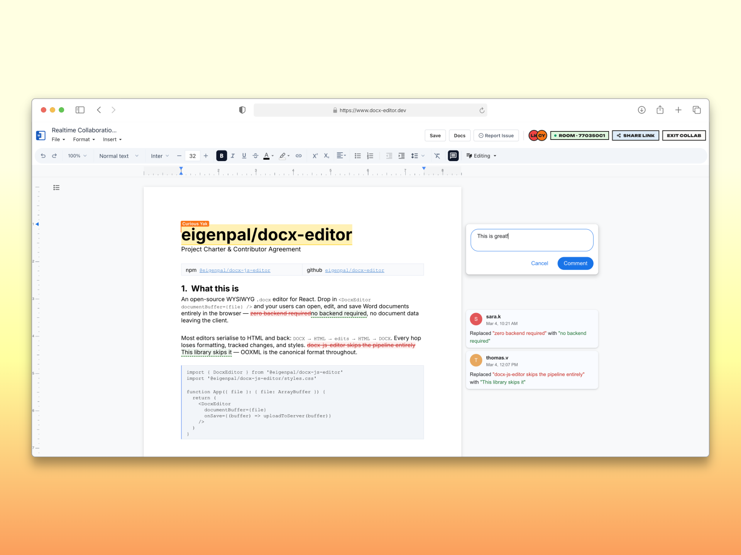Click the SHARE LINK button

click(635, 135)
